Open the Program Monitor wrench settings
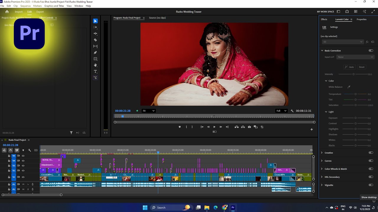This screenshot has height=212, width=378. click(x=292, y=111)
